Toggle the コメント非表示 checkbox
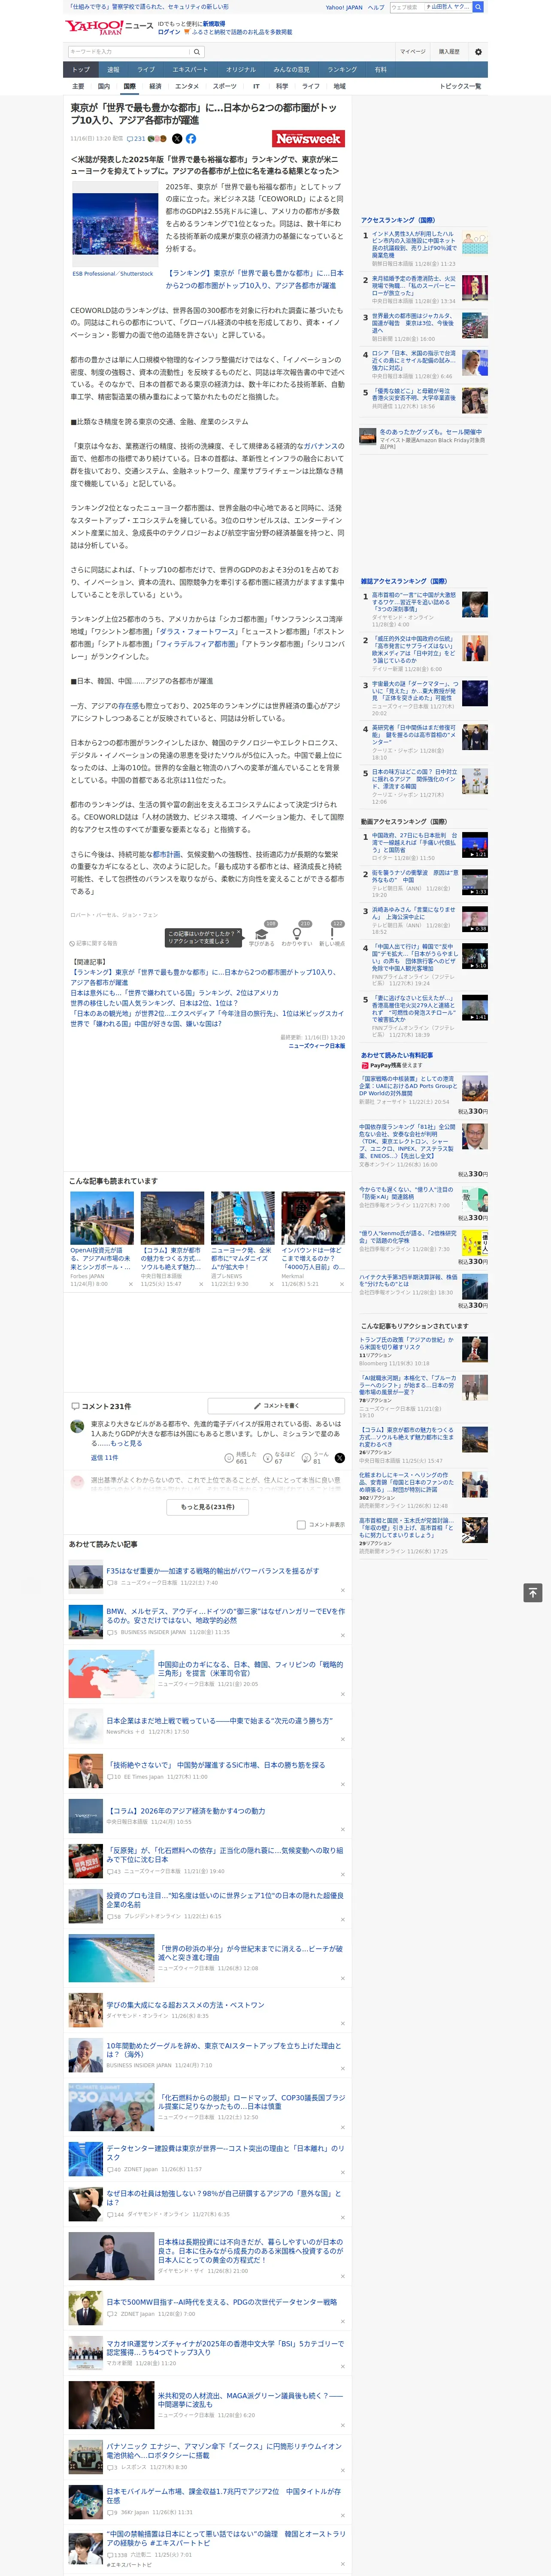551x2576 pixels. coord(301,1524)
